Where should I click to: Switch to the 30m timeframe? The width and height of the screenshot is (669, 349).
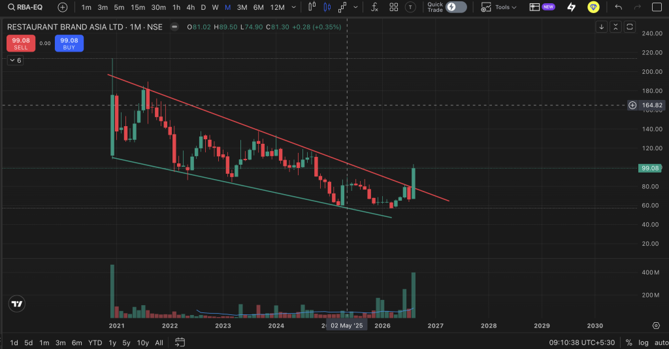click(158, 7)
